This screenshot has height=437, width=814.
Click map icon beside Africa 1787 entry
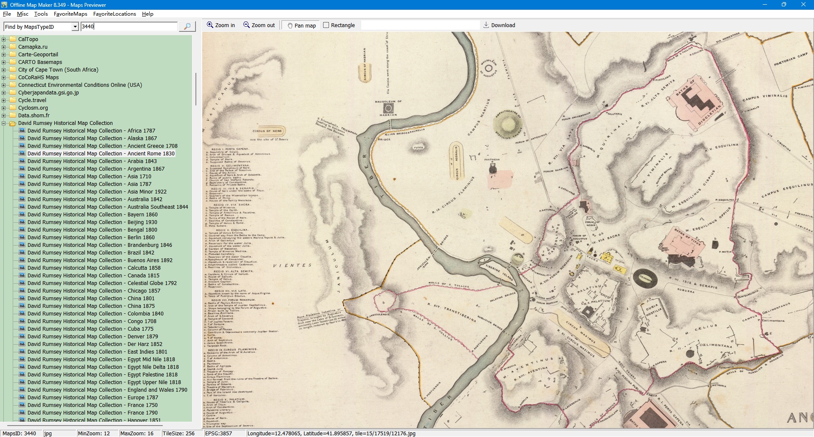pyautogui.click(x=22, y=131)
